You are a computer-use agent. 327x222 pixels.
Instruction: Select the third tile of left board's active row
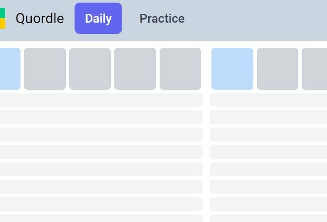pos(90,69)
